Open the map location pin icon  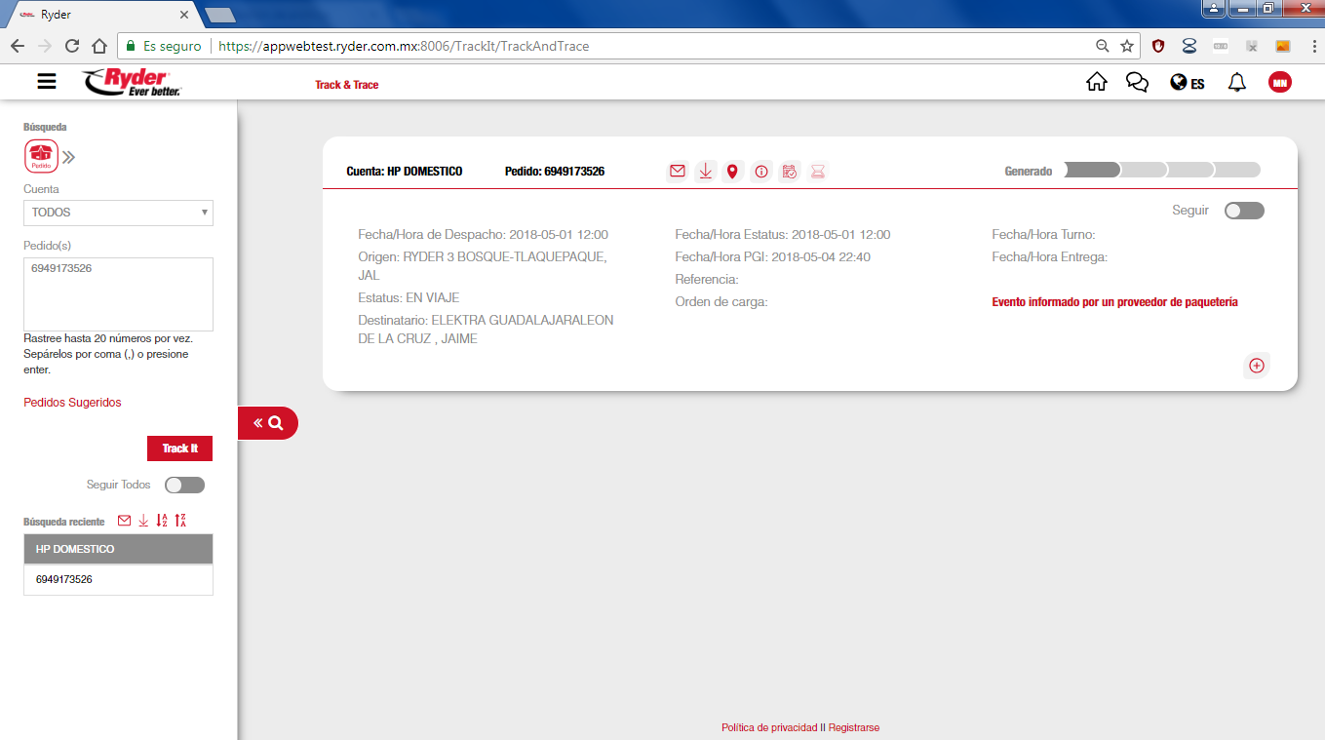pos(732,172)
